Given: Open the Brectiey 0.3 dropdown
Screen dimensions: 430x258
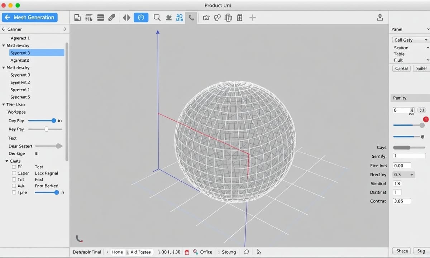Looking at the screenshot, I should (404, 175).
